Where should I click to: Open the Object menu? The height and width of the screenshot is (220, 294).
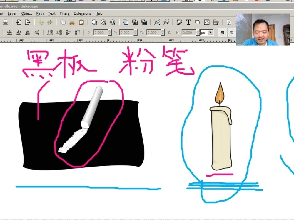pos(27,13)
